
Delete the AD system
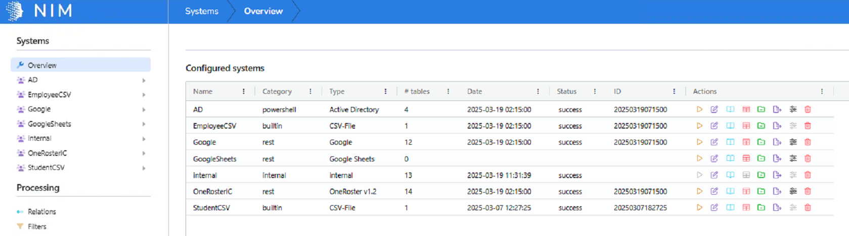pyautogui.click(x=808, y=109)
